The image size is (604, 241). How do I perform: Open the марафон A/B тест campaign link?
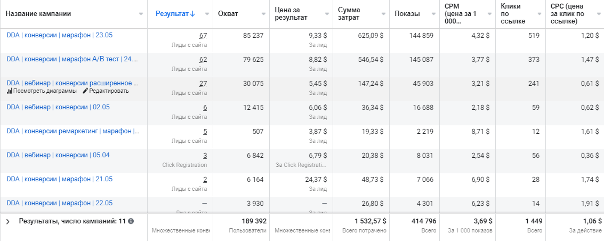(x=72, y=59)
